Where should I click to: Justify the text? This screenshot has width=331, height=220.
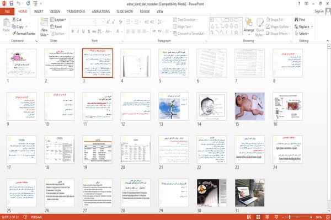click(144, 31)
